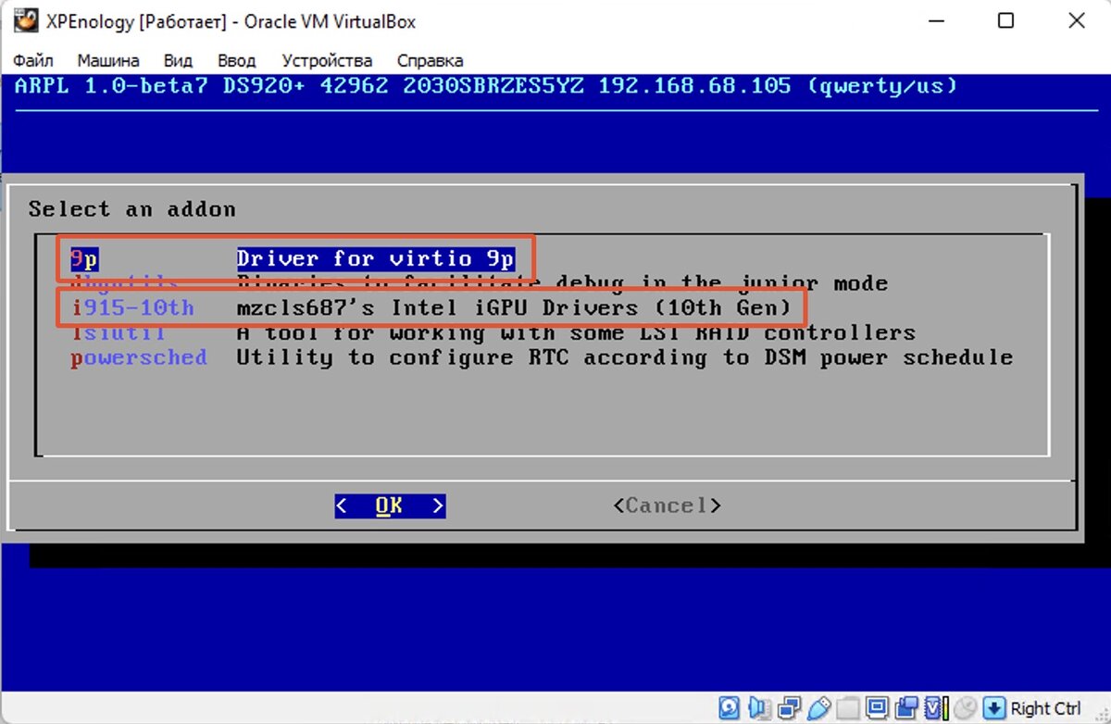Open the audio indicator in status bar
The image size is (1111, 724).
758,708
